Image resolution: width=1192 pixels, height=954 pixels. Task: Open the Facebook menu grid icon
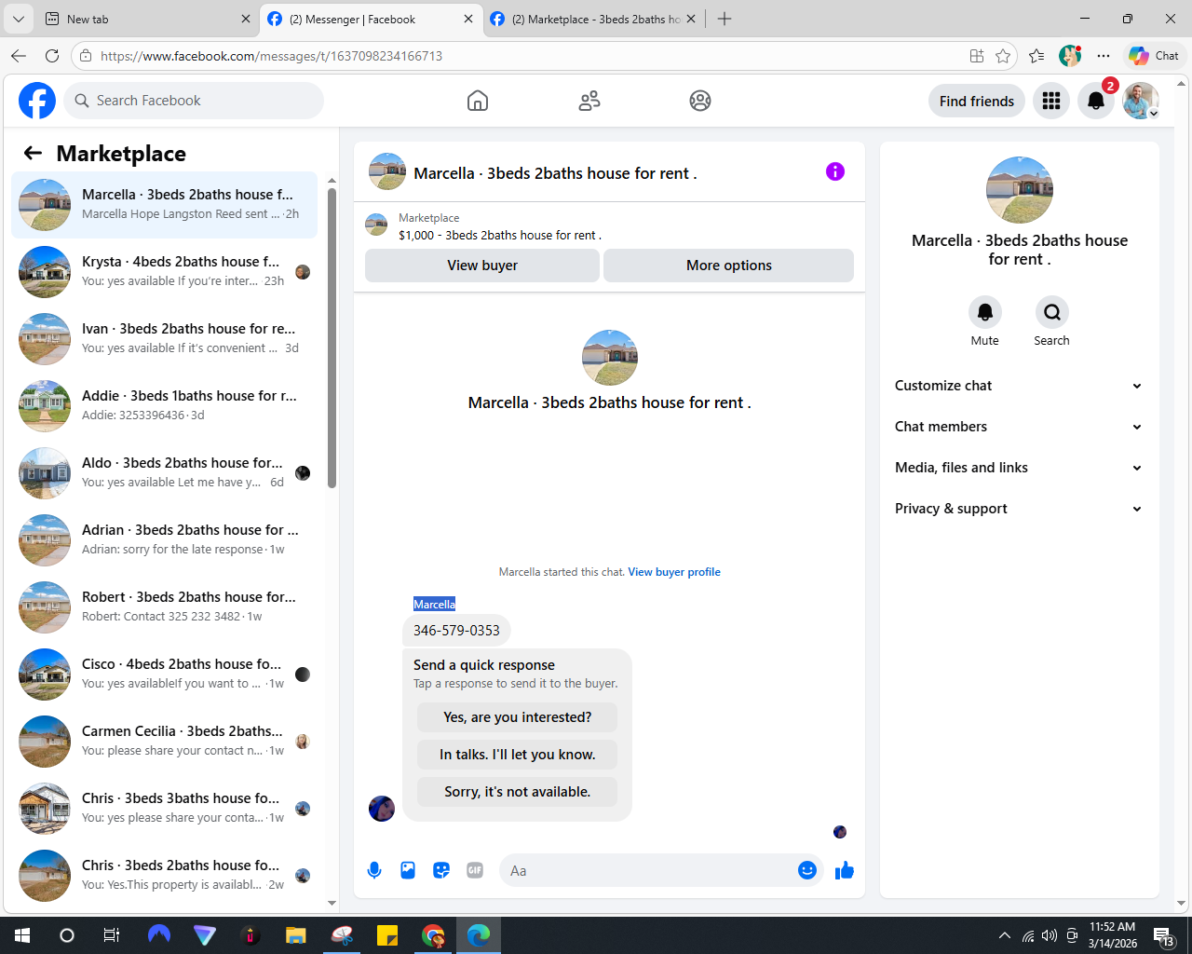[1051, 101]
